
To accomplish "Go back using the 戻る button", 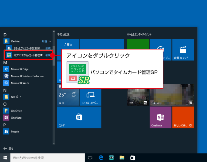I will point(8,149).
